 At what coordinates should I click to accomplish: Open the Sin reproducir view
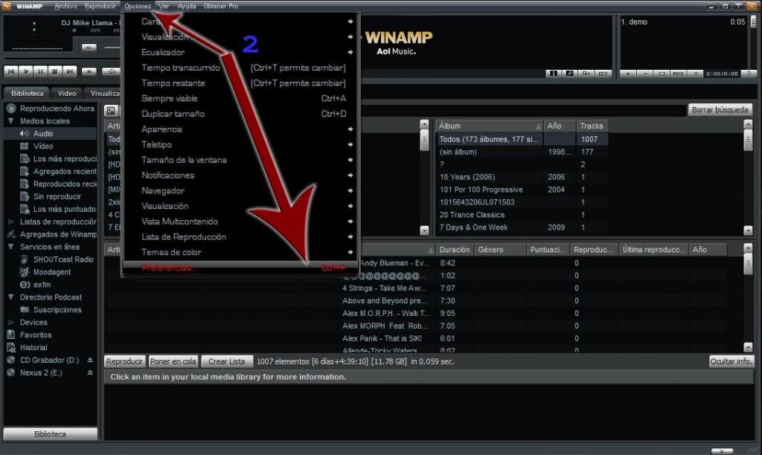(51, 197)
